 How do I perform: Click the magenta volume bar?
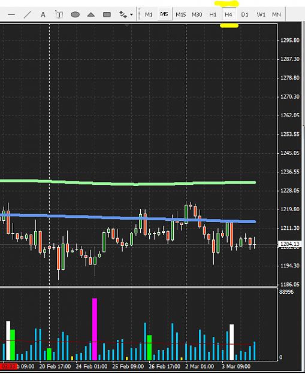pos(95,329)
